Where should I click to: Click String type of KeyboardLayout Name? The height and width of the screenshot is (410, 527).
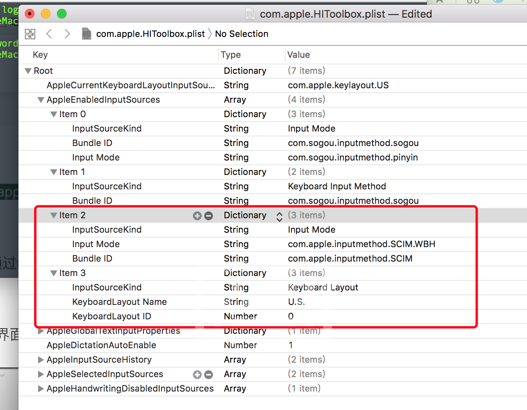coord(236,302)
